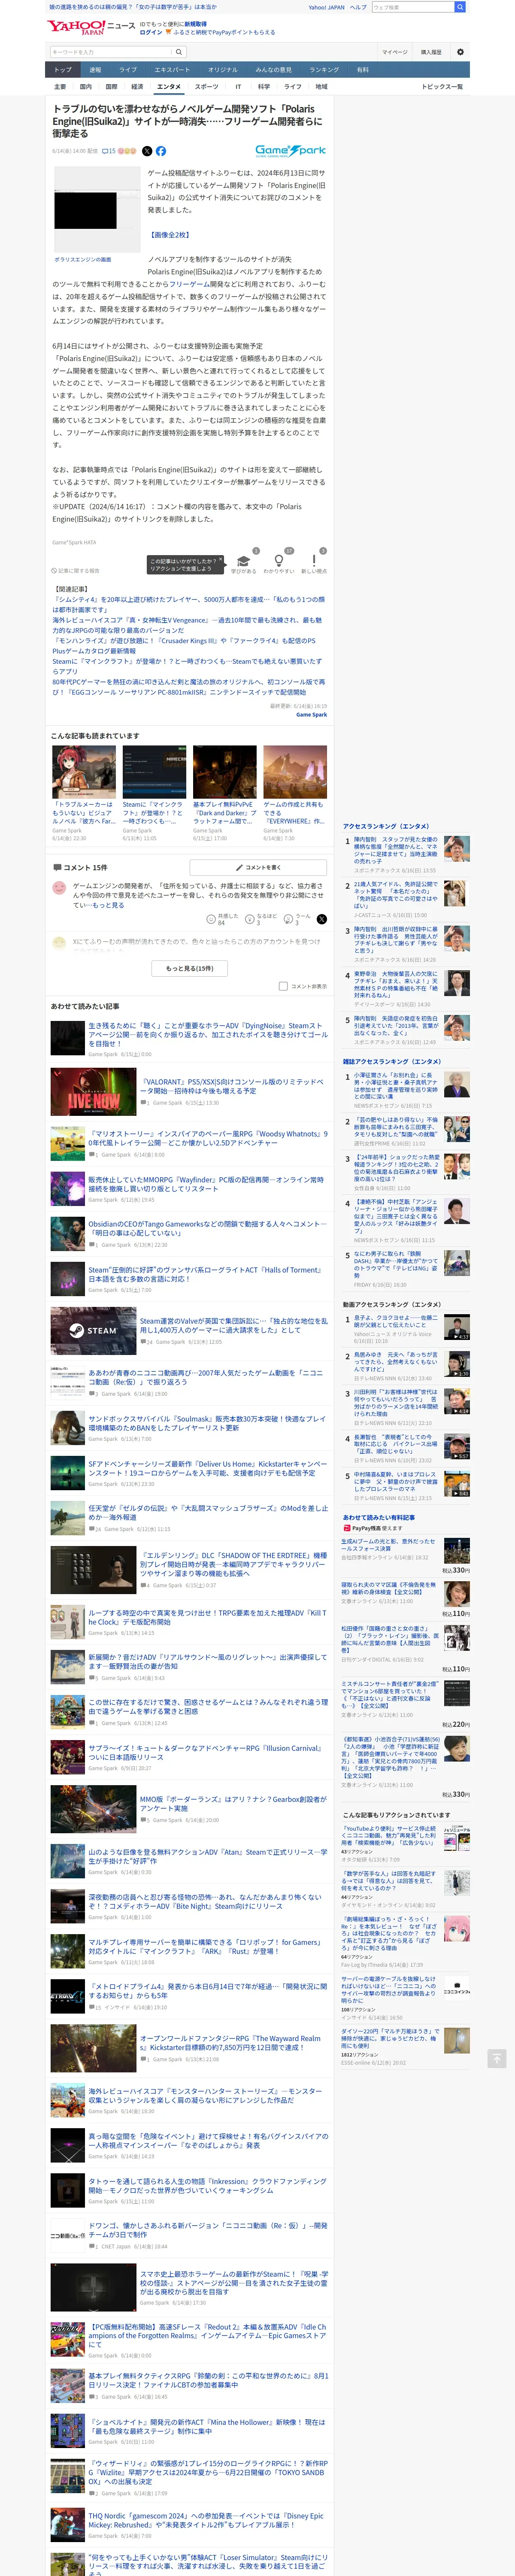Click the 共感した thumbs-up icon on first comment

pyautogui.click(x=212, y=919)
